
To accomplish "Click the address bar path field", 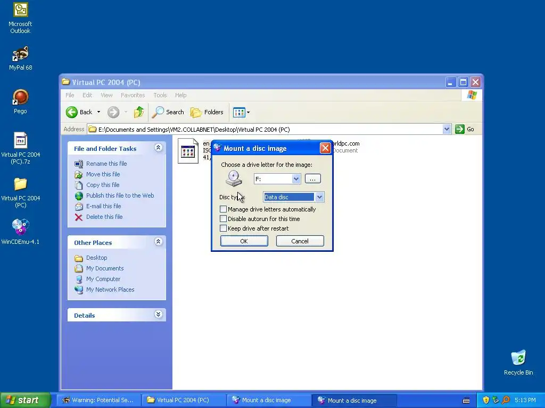I will [x=266, y=130].
